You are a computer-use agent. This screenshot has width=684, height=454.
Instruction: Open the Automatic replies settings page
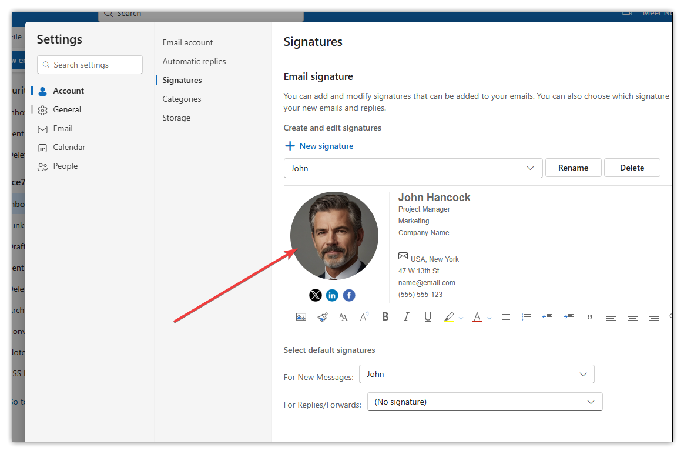pyautogui.click(x=194, y=61)
